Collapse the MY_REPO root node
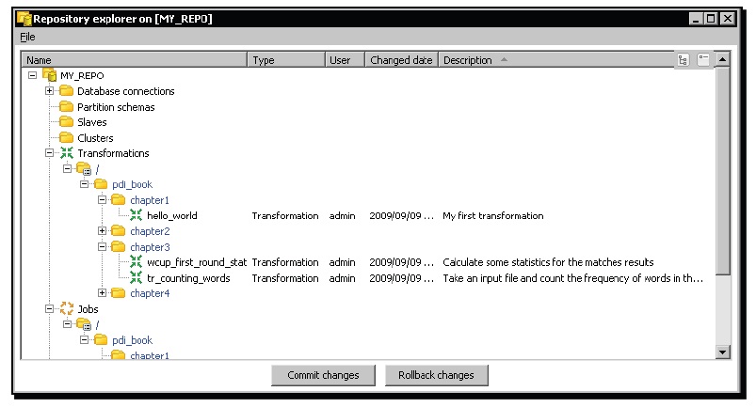The image size is (756, 407). [x=32, y=75]
